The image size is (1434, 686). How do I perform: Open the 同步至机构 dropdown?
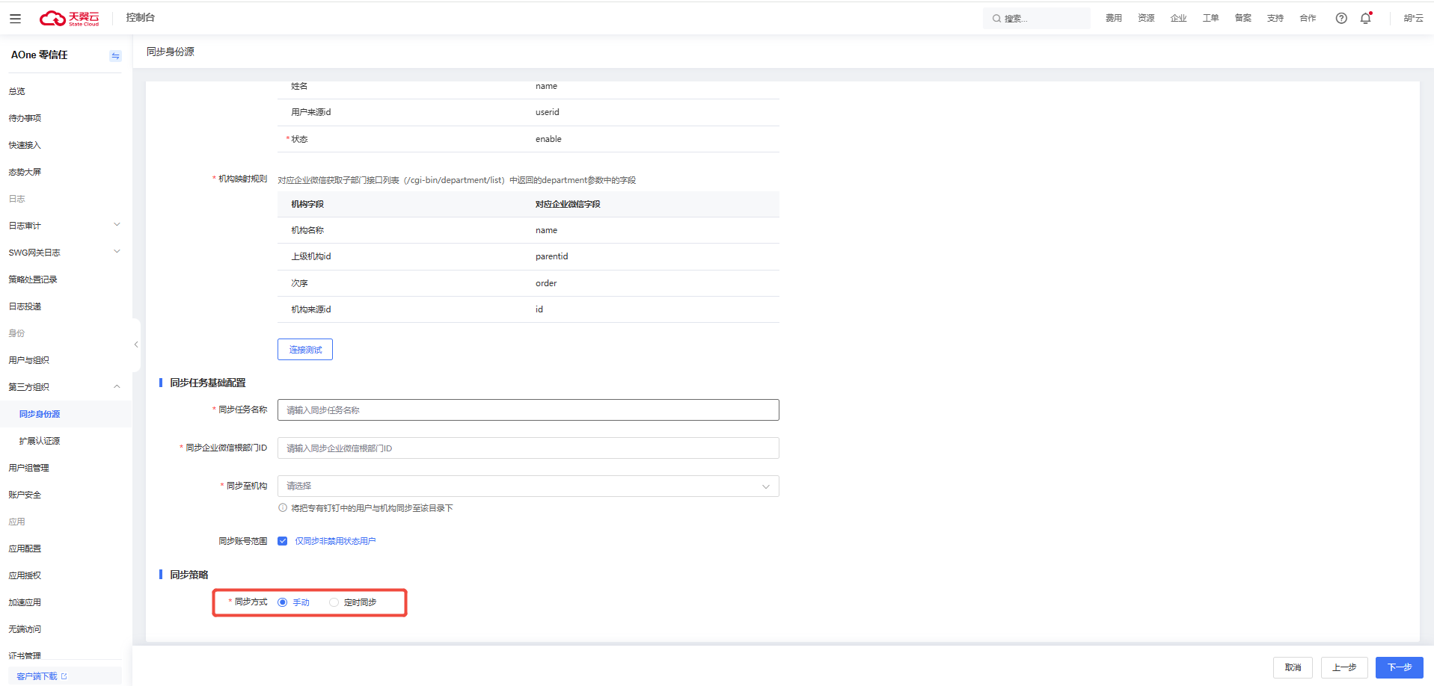527,486
